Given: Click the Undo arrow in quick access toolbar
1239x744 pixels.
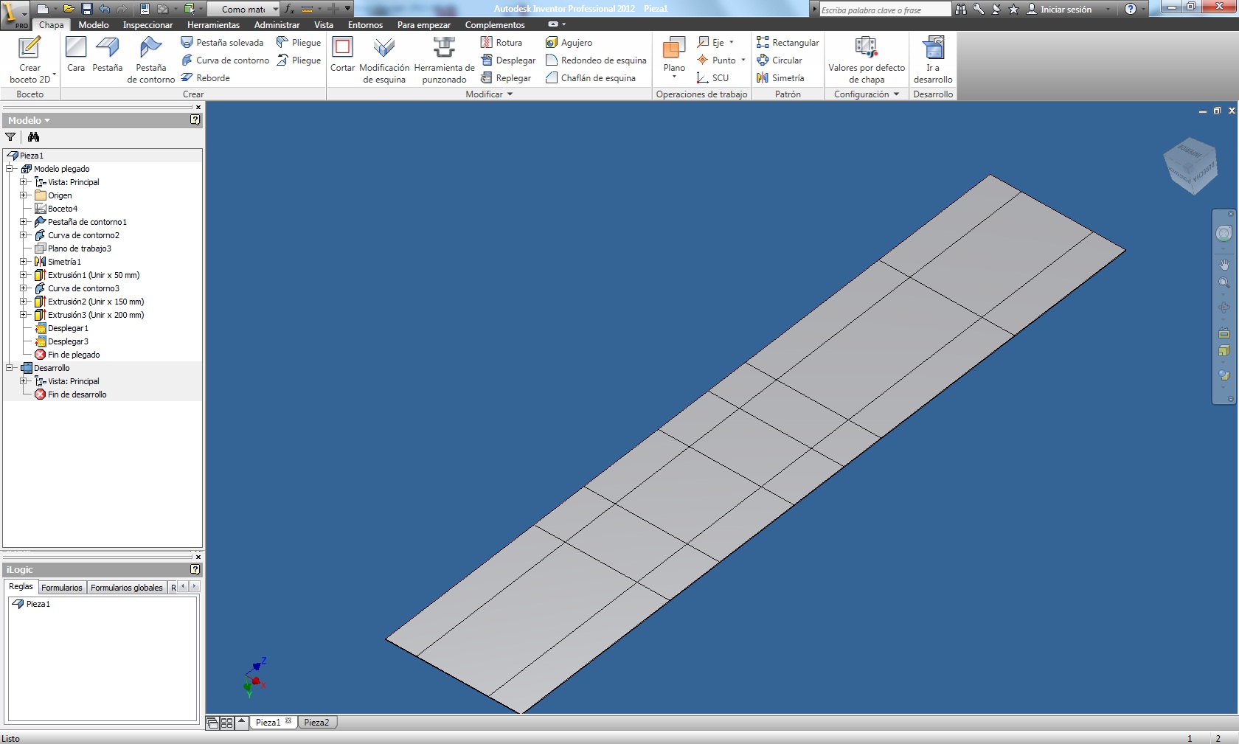Looking at the screenshot, I should coord(104,9).
